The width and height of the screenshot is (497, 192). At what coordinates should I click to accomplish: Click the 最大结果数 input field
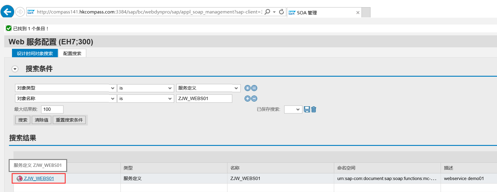(52, 109)
